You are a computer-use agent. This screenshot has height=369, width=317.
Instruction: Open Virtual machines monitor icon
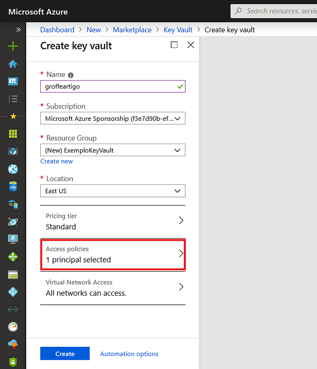(13, 239)
